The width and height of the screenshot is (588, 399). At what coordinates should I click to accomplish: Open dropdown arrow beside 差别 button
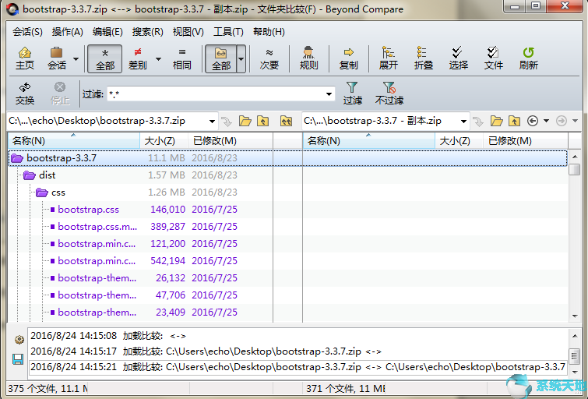158,59
